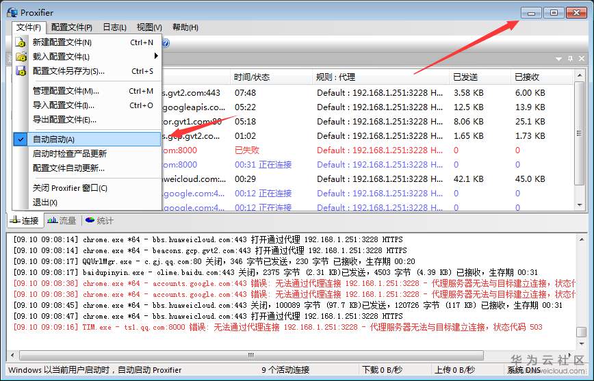Click the log horizontal scroll-left arrow

click(x=12, y=355)
